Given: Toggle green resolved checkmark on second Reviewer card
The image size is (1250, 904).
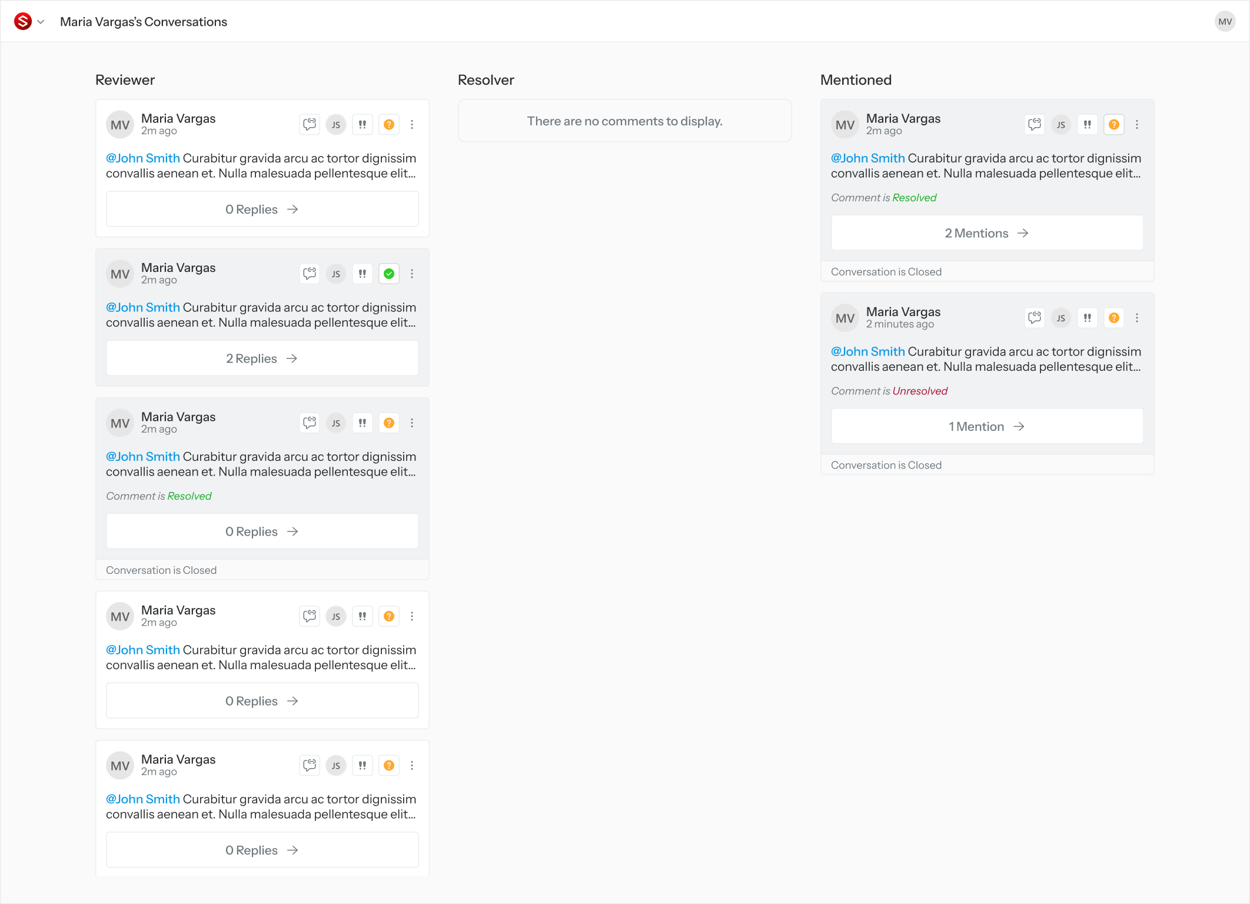Looking at the screenshot, I should pos(389,274).
